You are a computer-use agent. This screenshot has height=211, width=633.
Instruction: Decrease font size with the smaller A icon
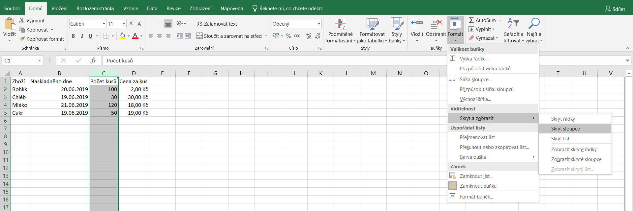click(x=139, y=24)
